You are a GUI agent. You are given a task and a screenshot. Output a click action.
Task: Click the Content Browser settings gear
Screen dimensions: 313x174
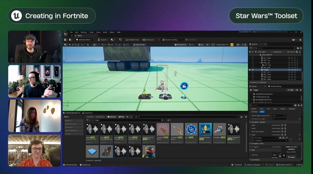[246, 117]
